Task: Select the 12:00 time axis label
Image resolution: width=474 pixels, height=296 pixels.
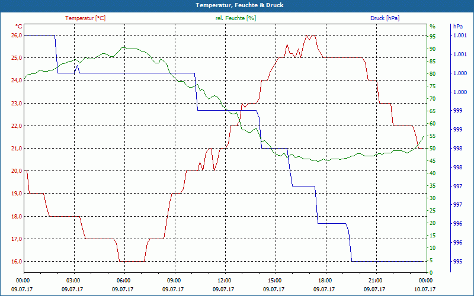Action: (223, 280)
